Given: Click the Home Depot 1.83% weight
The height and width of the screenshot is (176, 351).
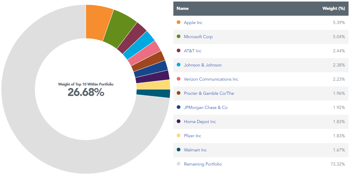Looking at the screenshot, I should [x=339, y=122].
